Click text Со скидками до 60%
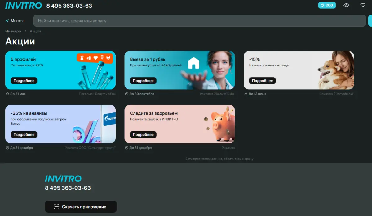 (x=27, y=65)
